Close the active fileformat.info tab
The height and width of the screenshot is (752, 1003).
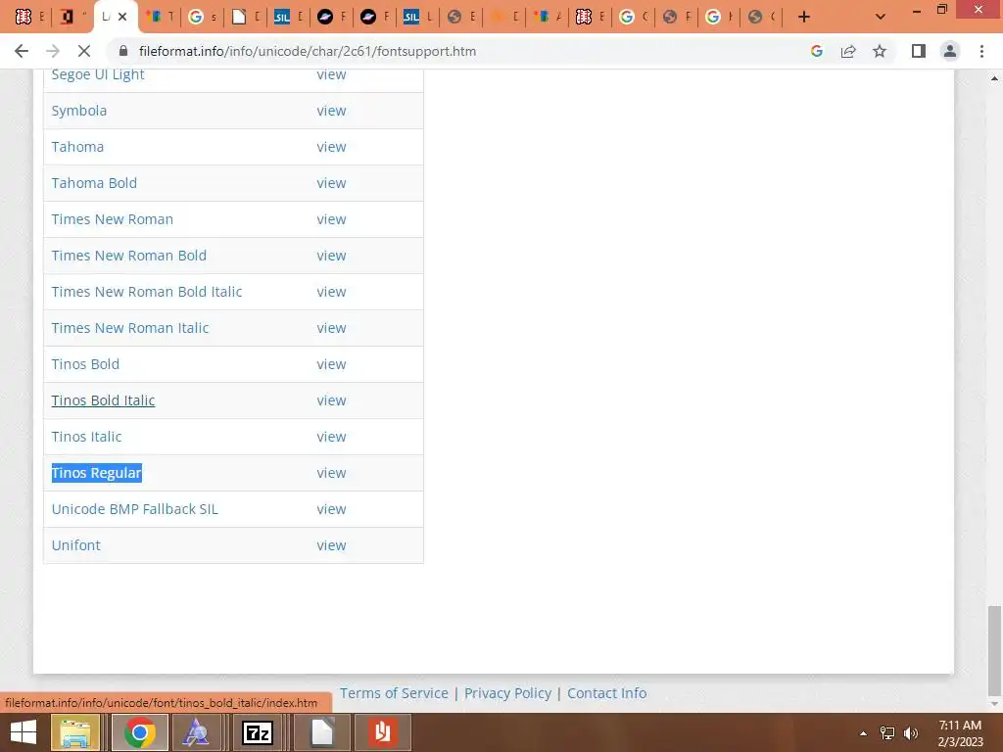coord(122,17)
